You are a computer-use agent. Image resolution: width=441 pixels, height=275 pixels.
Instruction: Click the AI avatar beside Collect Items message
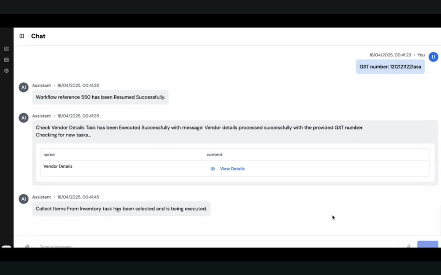pos(24,199)
